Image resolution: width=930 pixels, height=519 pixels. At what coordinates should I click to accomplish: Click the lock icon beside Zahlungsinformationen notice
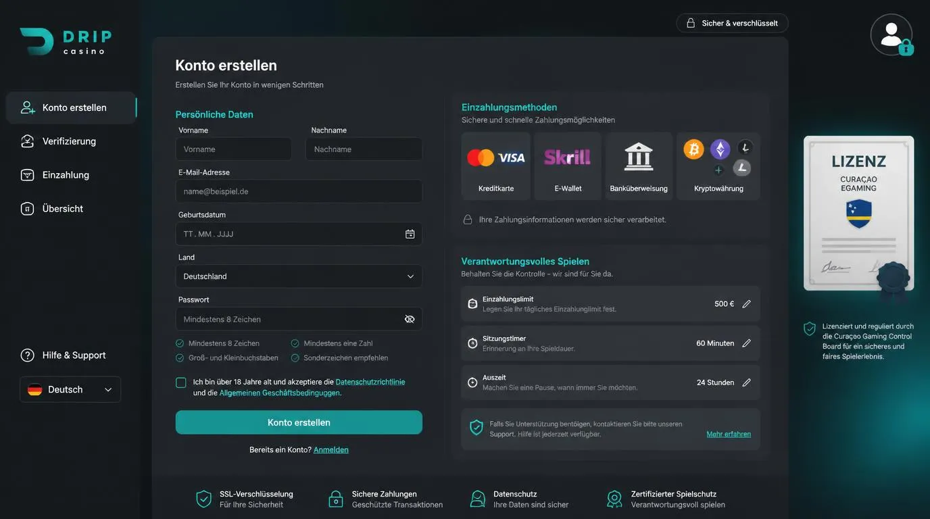pos(467,220)
